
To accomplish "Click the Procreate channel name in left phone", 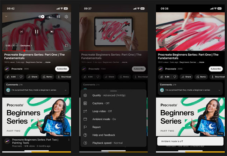I will (17, 69).
